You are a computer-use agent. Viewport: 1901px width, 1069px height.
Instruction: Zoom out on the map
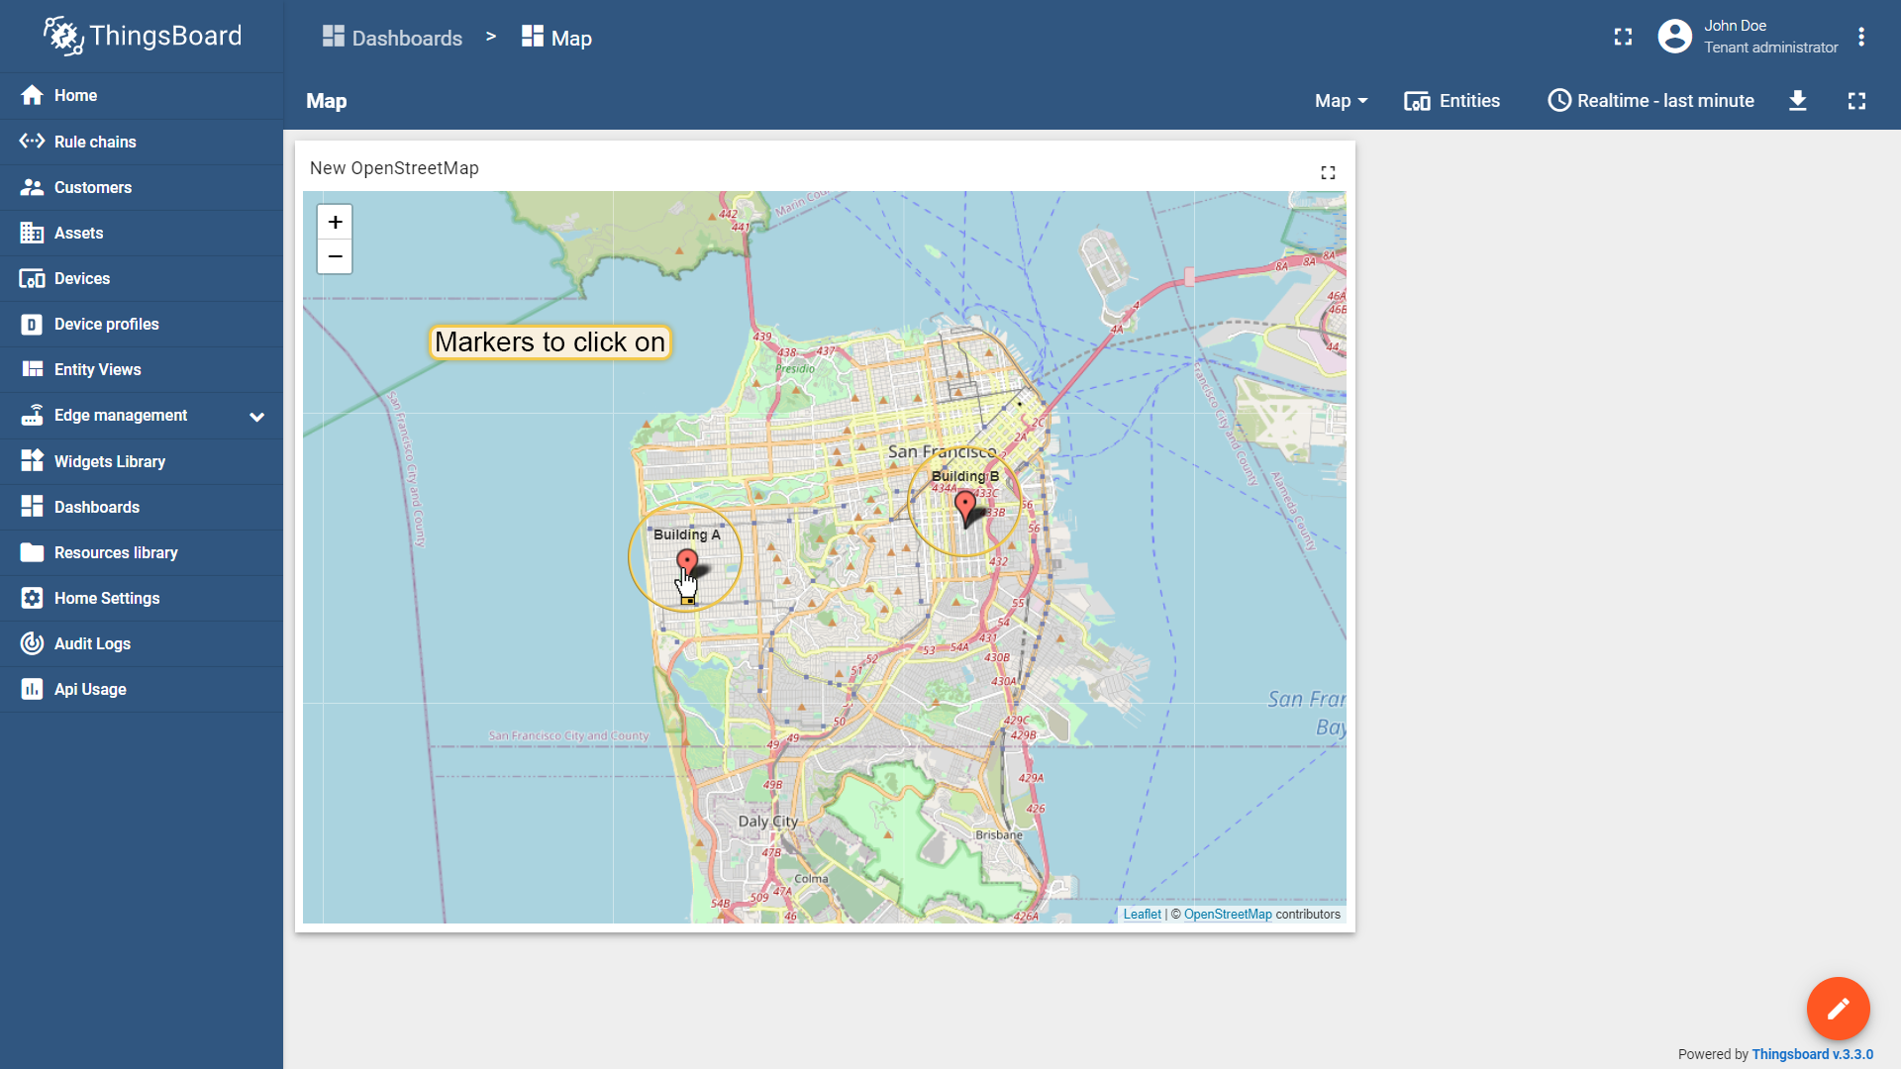pos(335,256)
